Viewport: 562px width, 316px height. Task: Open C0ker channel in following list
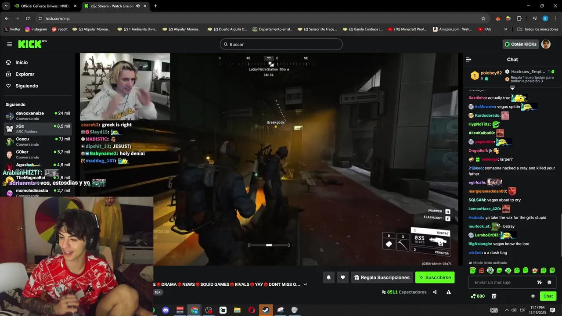point(38,154)
